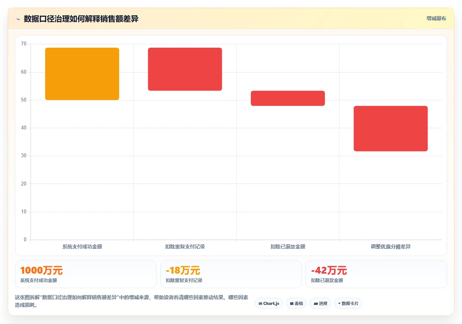Click x-axis label 调整优惠分摊差异

click(x=391, y=247)
